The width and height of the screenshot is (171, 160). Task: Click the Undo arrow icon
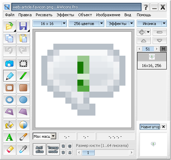click(10, 50)
